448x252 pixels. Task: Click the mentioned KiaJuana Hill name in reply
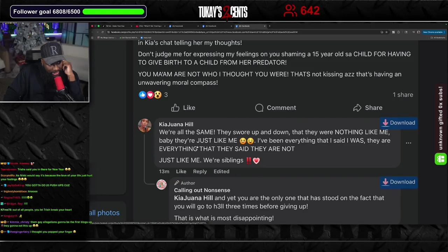point(194,198)
